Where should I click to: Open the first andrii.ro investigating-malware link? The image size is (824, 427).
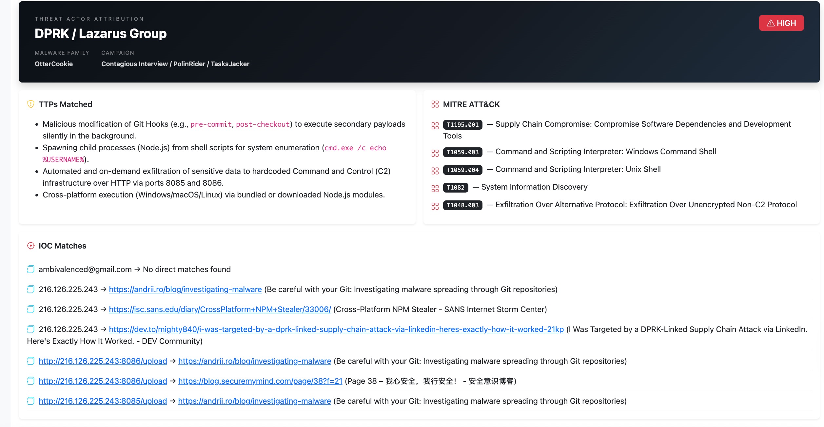click(185, 289)
